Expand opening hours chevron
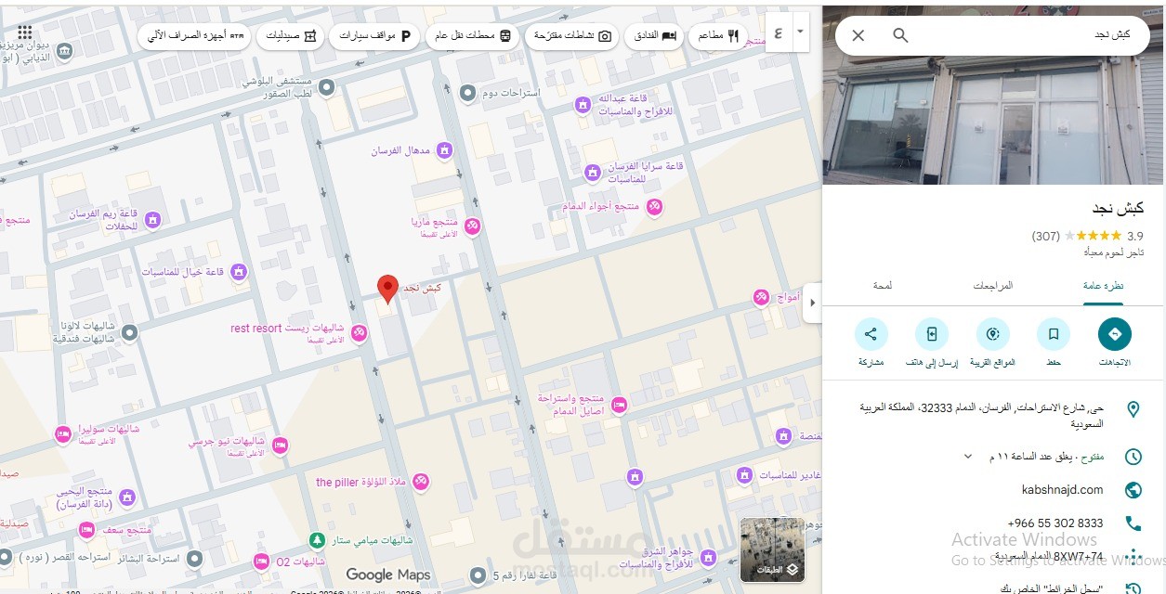Screen dimensions: 1166x594 tap(968, 457)
